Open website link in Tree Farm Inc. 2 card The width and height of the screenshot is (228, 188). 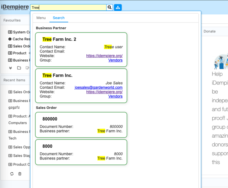point(104,56)
